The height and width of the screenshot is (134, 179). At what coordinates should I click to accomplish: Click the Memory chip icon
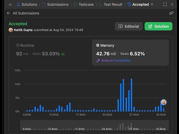pos(98,45)
